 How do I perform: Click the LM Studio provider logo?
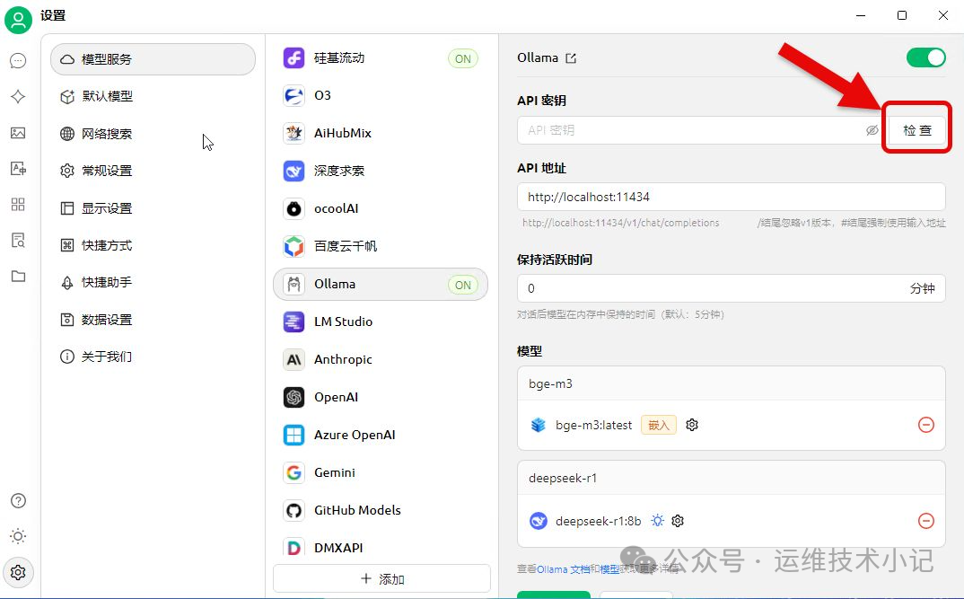pos(294,322)
